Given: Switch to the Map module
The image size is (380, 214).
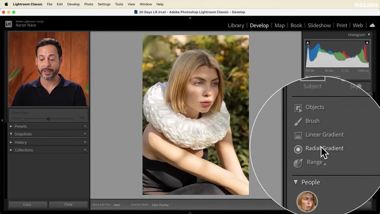Looking at the screenshot, I should 280,25.
